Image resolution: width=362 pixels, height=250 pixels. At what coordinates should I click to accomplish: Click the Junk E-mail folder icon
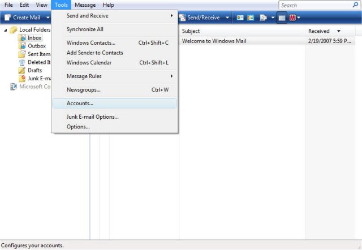pos(22,79)
